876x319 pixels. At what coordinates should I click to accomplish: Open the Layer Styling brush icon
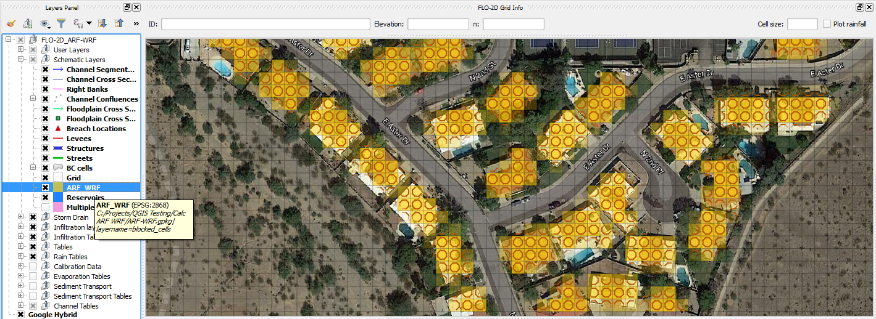[x=10, y=24]
